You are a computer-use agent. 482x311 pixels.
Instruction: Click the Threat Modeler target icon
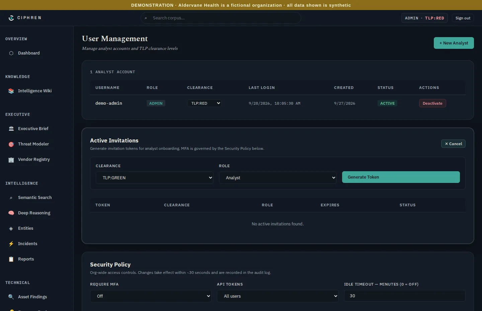[11, 144]
